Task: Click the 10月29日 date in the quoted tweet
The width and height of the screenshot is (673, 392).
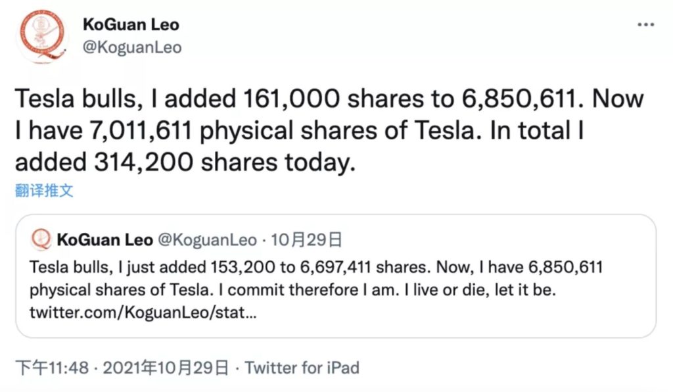Action: (x=308, y=239)
